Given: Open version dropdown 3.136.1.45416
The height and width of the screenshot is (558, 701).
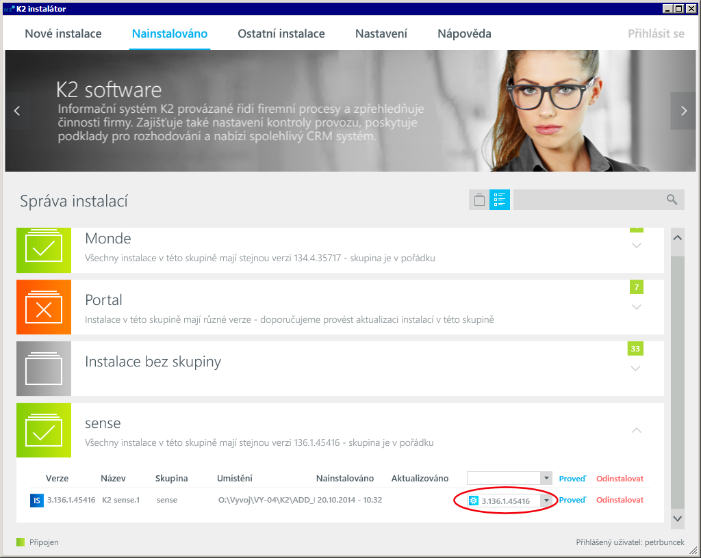Looking at the screenshot, I should point(546,501).
